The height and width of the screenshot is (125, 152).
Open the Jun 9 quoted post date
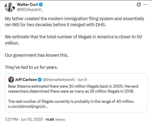click(x=82, y=79)
